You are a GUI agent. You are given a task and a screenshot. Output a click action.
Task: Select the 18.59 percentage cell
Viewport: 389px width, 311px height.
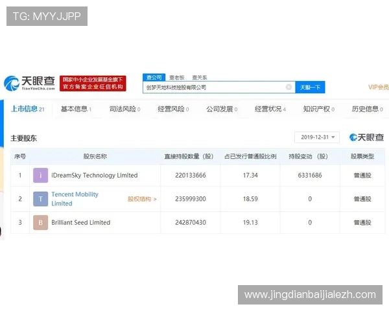(250, 199)
